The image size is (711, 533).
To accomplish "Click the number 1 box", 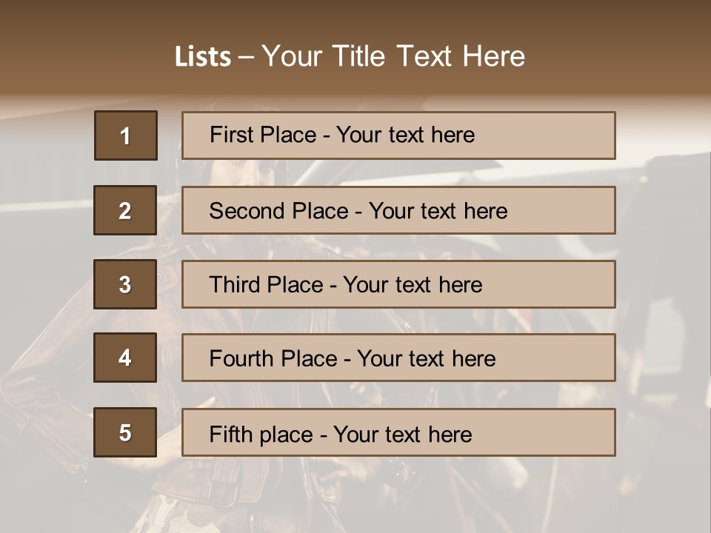I will point(126,135).
